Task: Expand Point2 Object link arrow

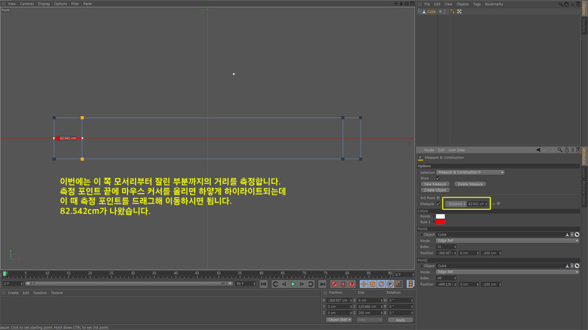Action: point(421,266)
